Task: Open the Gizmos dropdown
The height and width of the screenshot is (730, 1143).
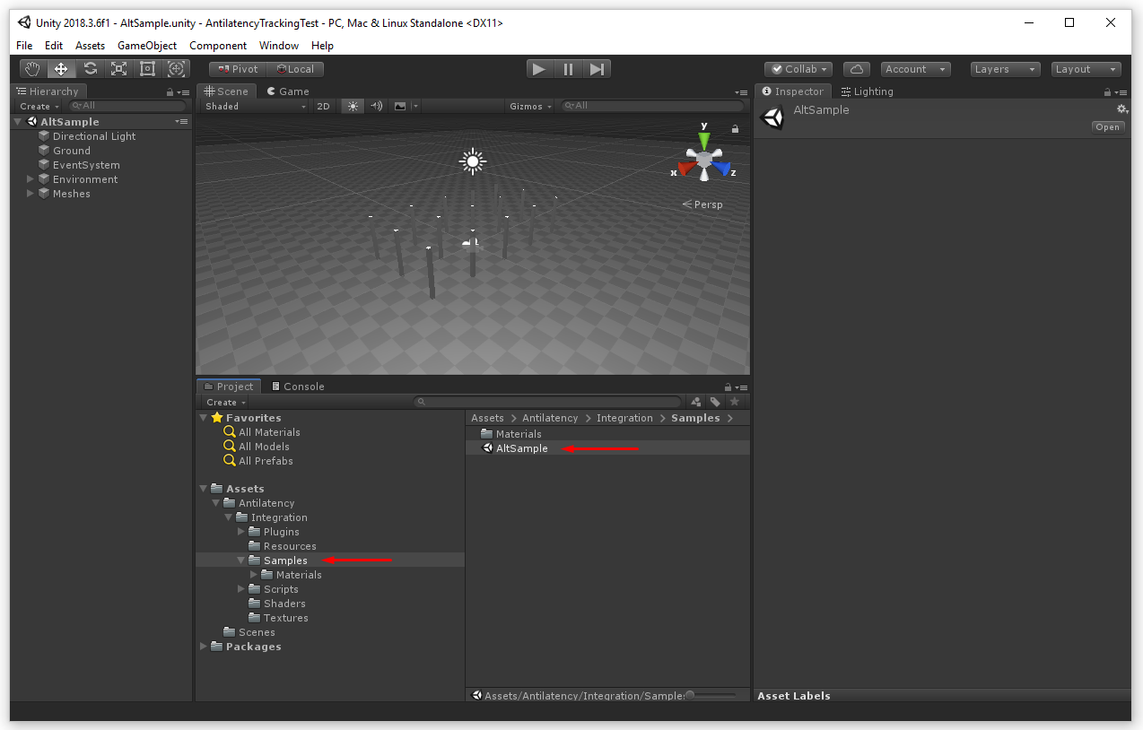Action: (530, 106)
